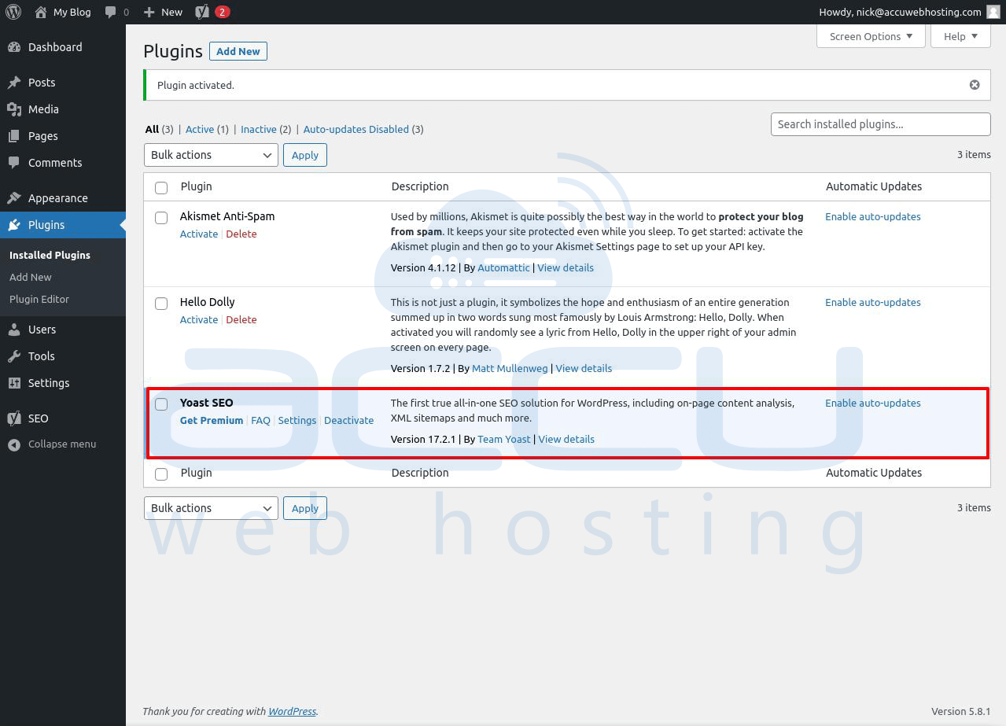Open My Blog home icon

point(41,12)
